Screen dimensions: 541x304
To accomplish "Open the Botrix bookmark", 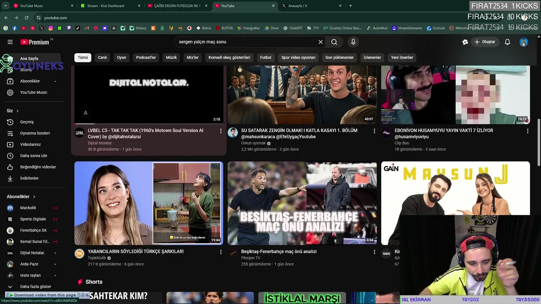I will click(x=203, y=28).
